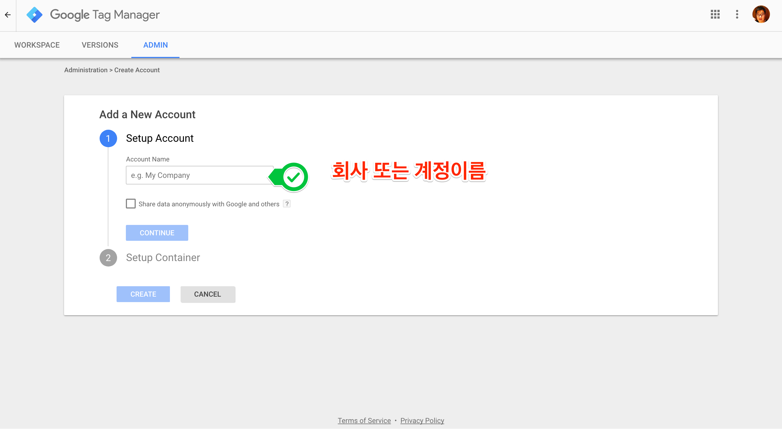Enable Share data anonymously with Google checkbox
This screenshot has width=782, height=440.
(131, 204)
